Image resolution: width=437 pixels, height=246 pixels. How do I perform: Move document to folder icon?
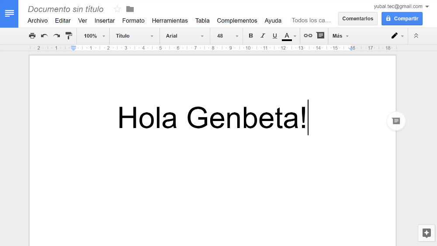click(x=130, y=9)
